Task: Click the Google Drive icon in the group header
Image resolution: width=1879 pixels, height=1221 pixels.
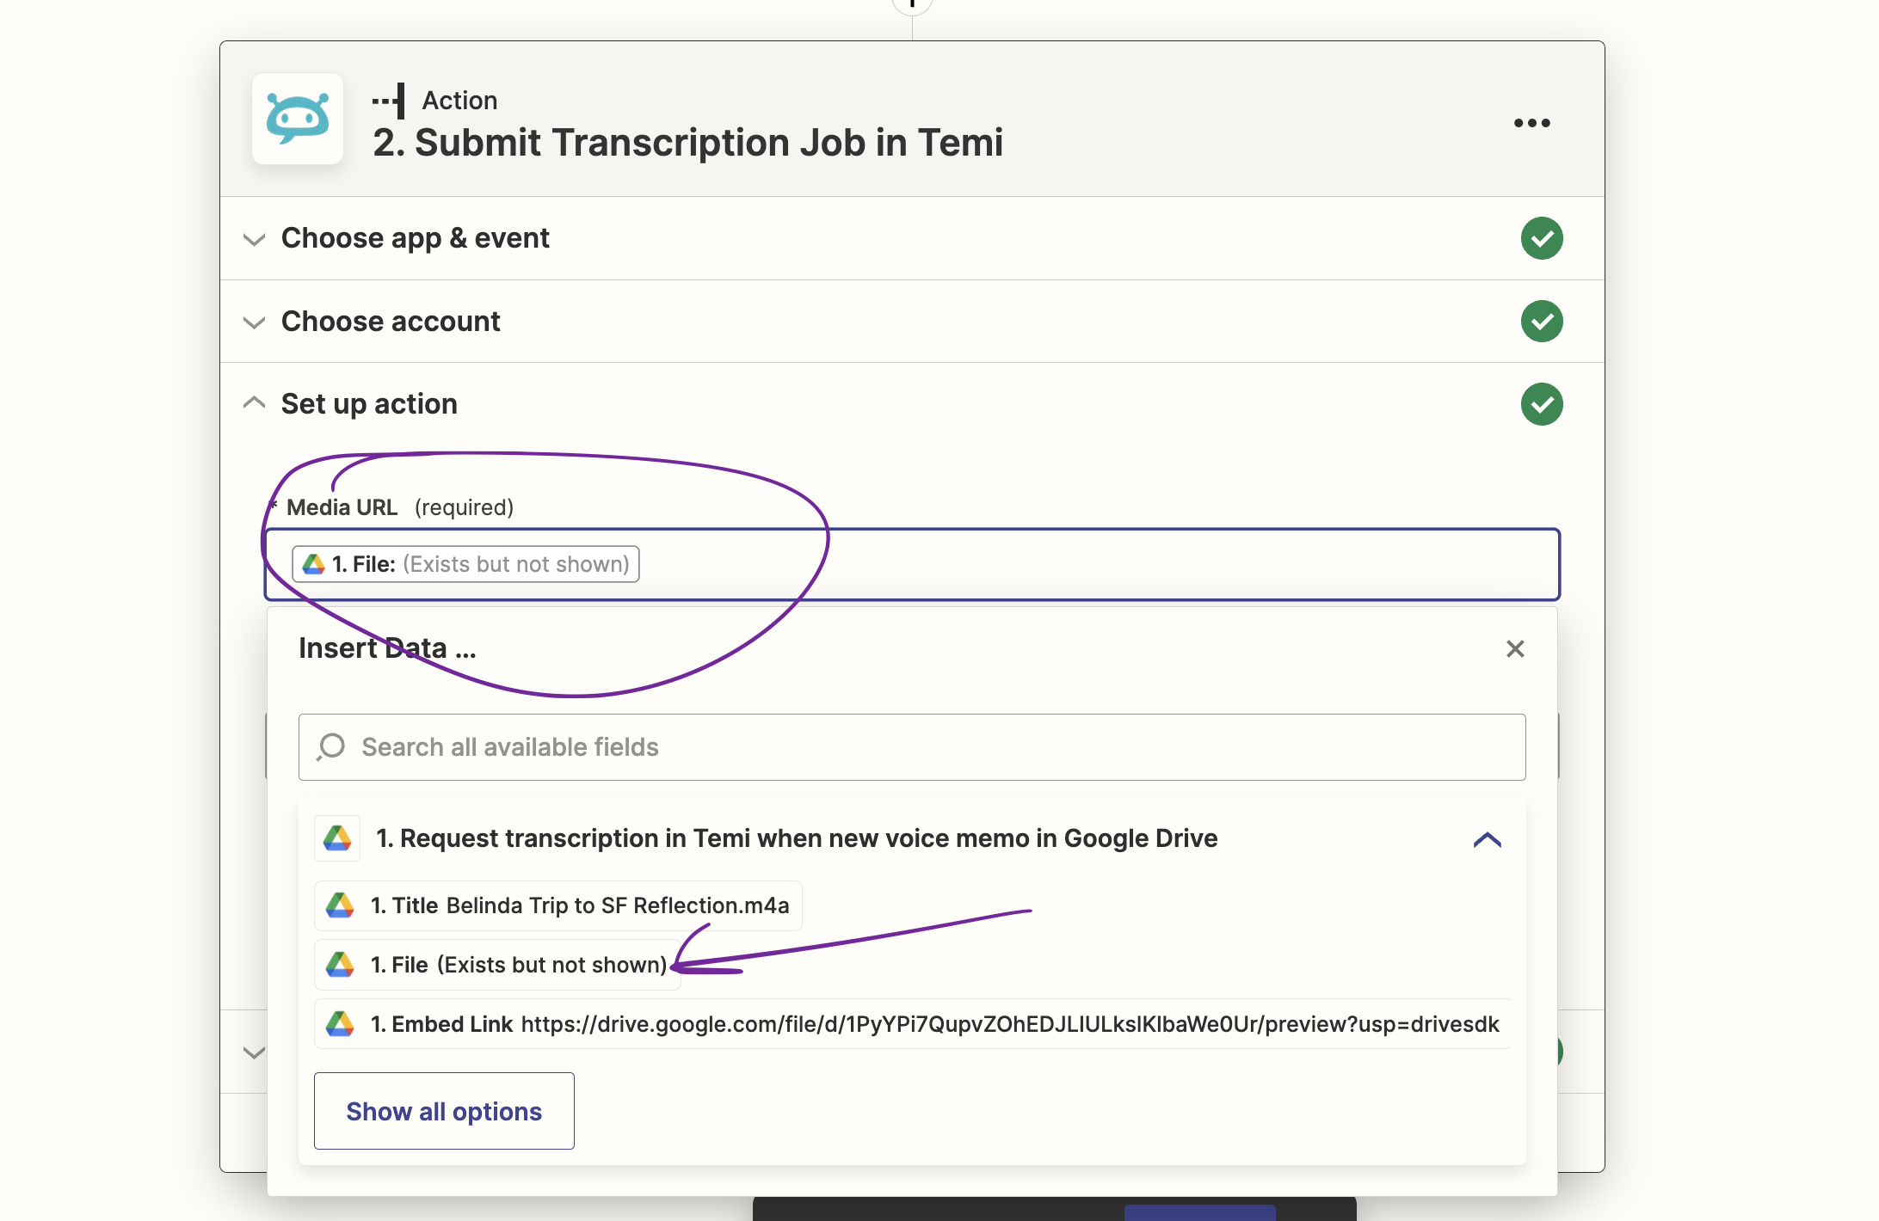Action: click(x=337, y=838)
